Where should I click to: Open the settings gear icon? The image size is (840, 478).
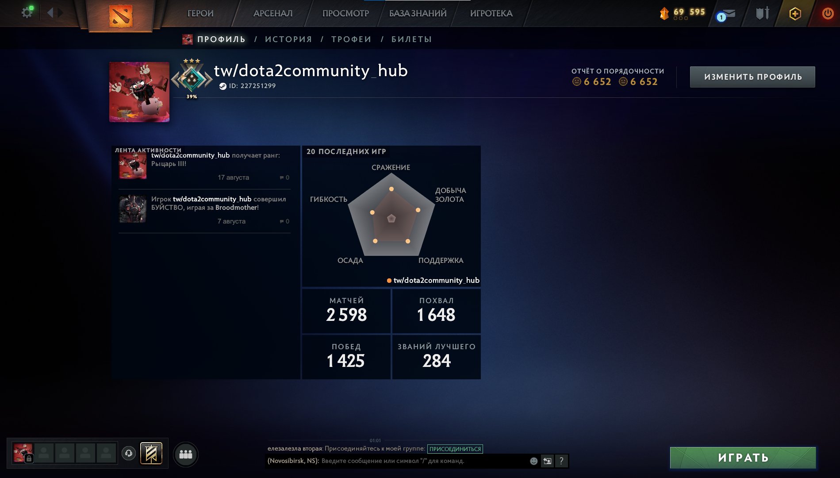click(x=27, y=12)
